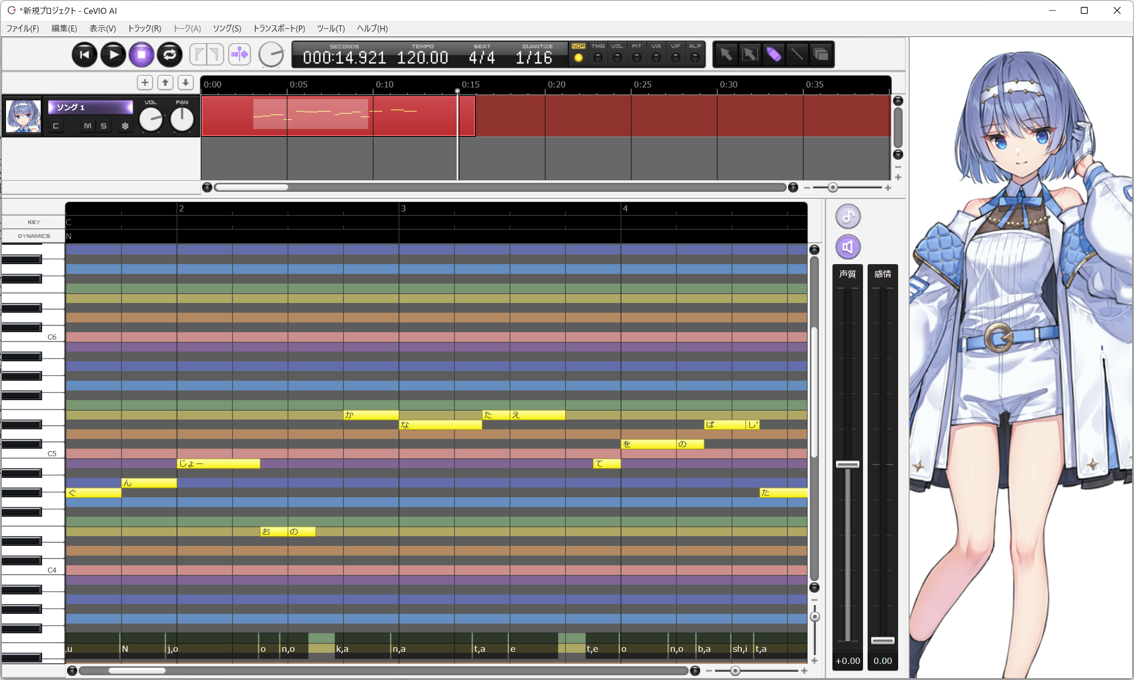Open the 編集(E) menu

click(64, 29)
